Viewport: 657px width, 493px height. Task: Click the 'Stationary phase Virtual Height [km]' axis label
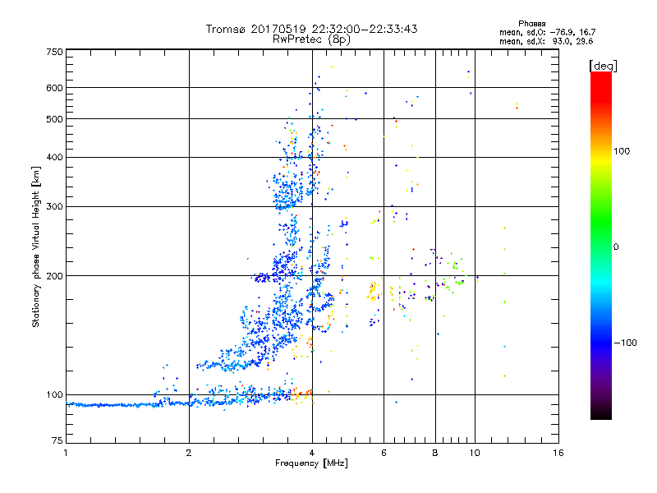pyautogui.click(x=36, y=247)
